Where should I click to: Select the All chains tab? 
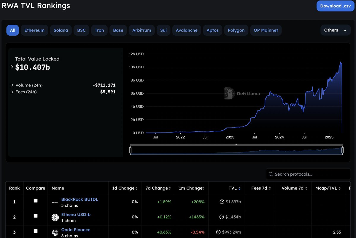point(13,30)
